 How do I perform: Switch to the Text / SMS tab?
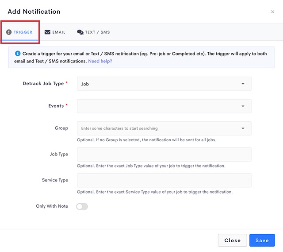(93, 32)
